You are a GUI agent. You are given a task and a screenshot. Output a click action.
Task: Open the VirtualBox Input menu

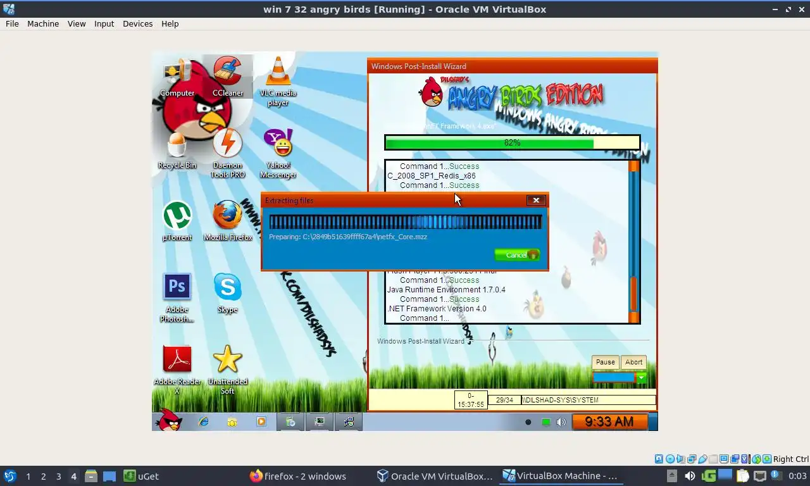(104, 23)
